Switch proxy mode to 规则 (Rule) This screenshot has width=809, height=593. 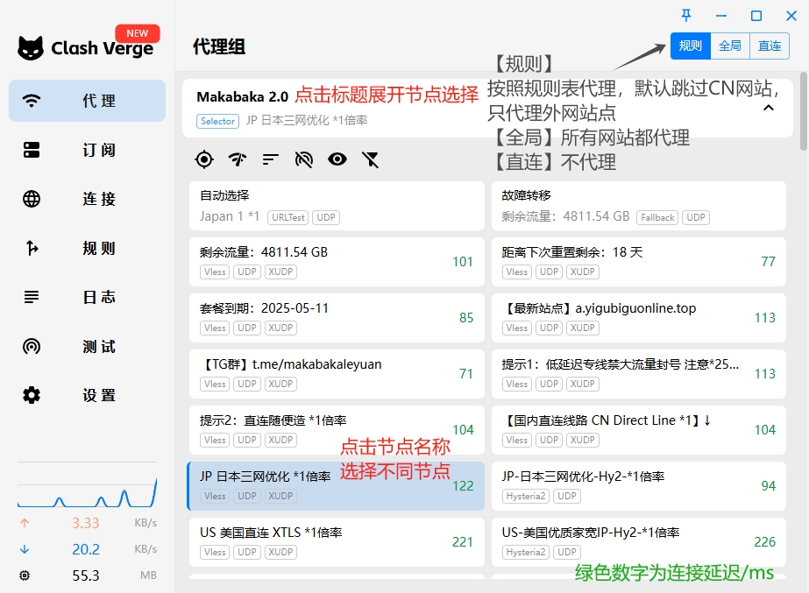coord(691,46)
